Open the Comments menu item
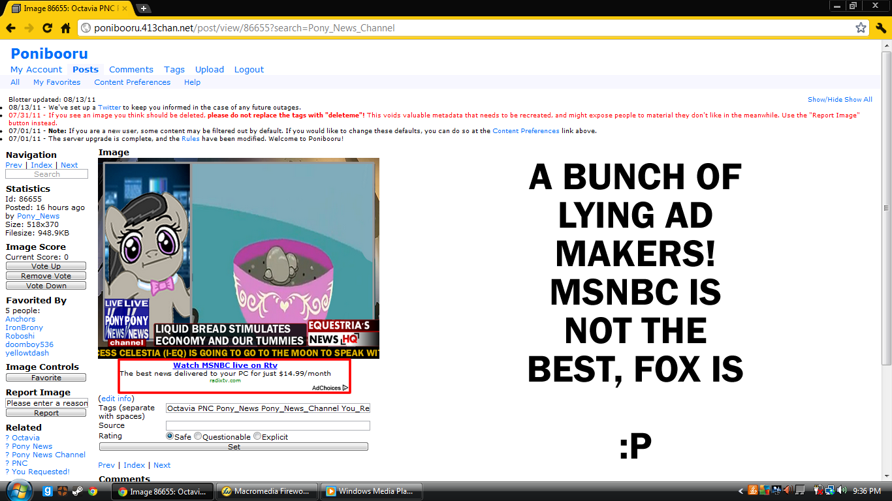Screen dimensions: 892x501 [131, 70]
